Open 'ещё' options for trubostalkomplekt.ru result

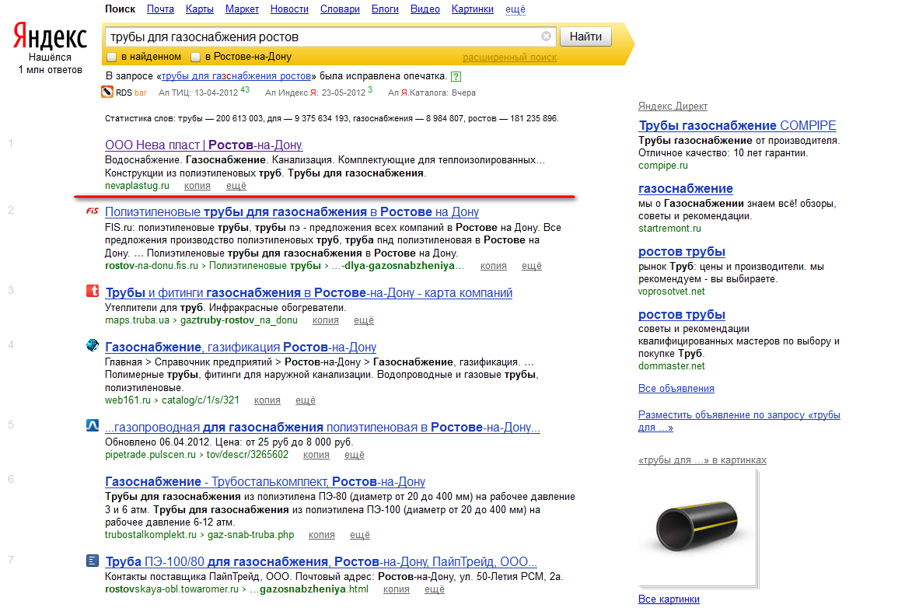pos(360,535)
